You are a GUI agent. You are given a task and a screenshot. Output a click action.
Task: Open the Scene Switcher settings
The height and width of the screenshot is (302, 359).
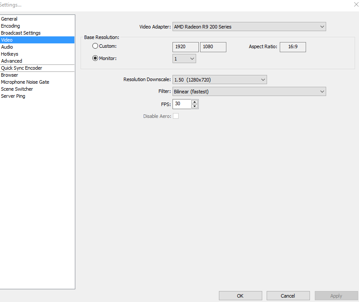[x=17, y=89]
